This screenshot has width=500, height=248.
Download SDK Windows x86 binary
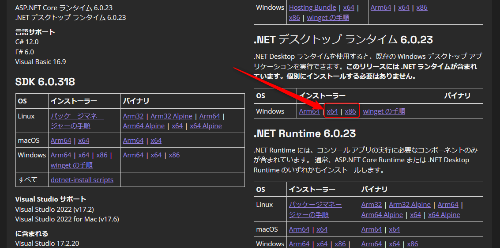[x=174, y=155]
